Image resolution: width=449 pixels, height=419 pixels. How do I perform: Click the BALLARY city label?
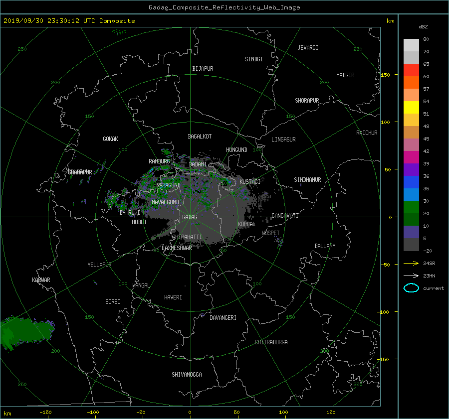pyautogui.click(x=325, y=246)
